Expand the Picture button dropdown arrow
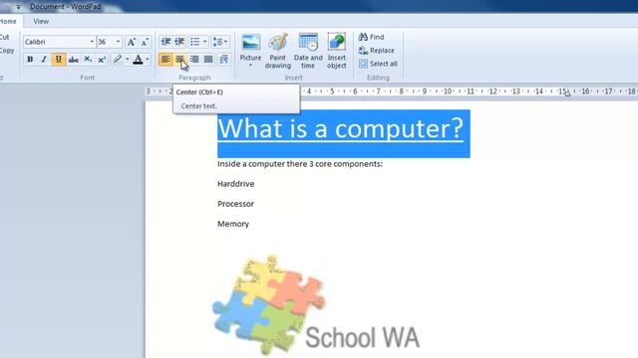 250,66
